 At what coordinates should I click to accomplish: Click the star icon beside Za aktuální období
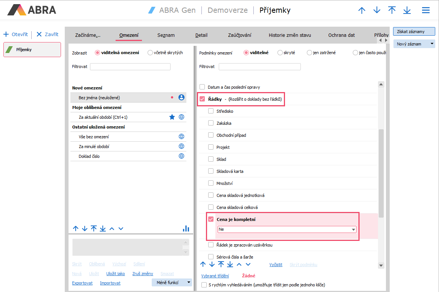(x=172, y=117)
